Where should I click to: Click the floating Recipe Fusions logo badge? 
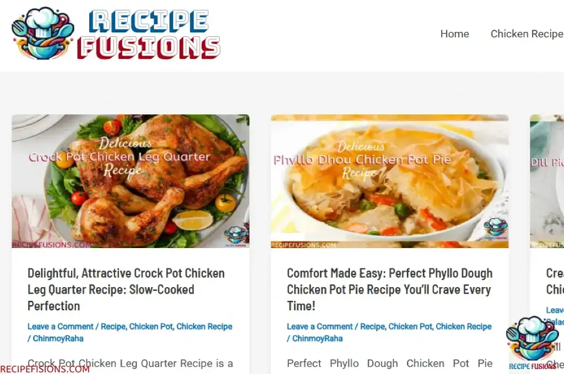(533, 343)
